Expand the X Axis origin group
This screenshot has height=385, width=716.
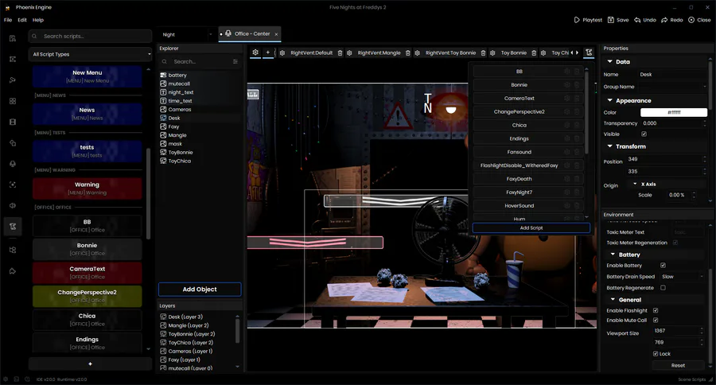pos(635,184)
